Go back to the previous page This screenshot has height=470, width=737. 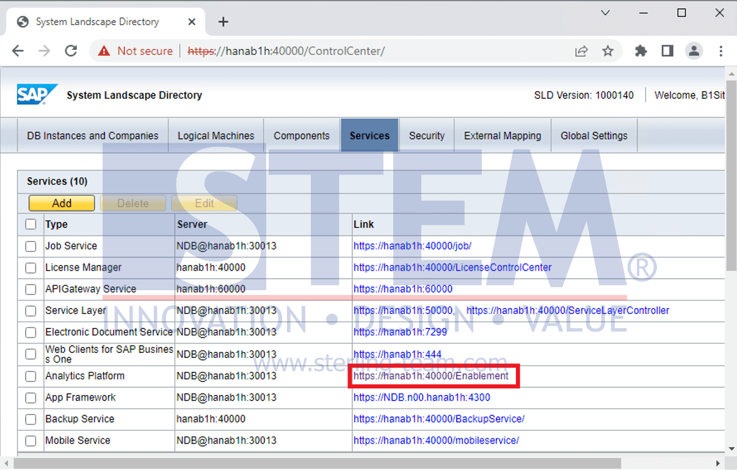[x=18, y=51]
